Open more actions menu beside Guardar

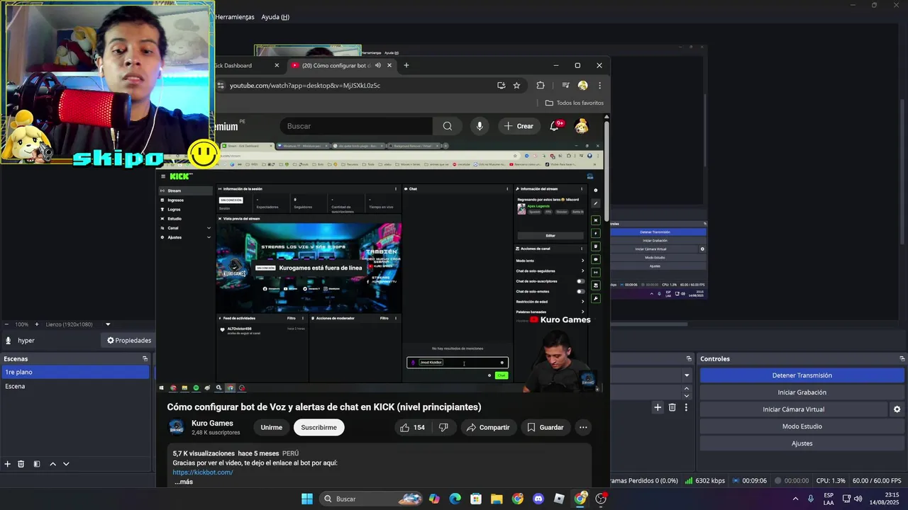tap(583, 427)
